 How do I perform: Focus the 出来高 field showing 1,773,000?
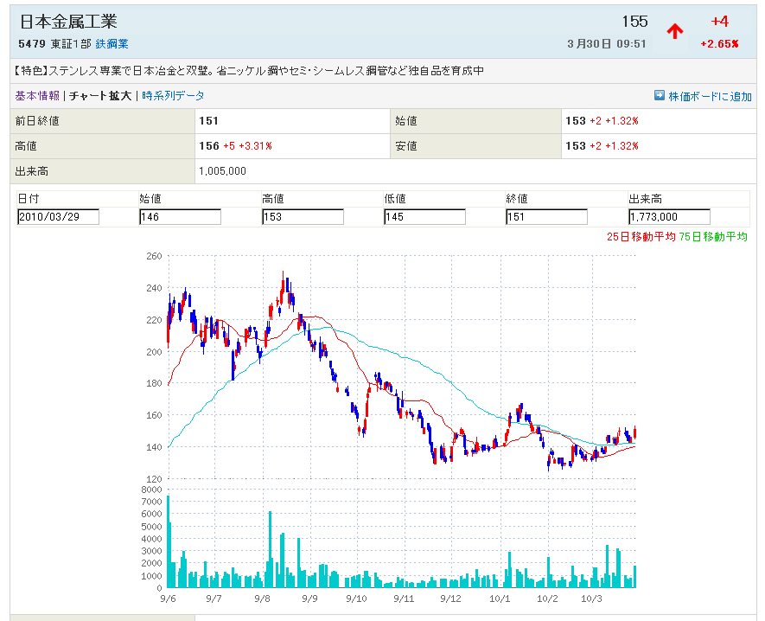tap(669, 217)
